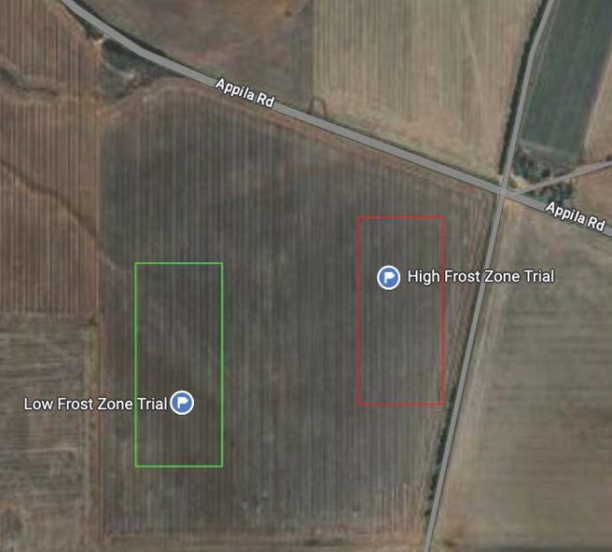The width and height of the screenshot is (612, 552).
Task: Click the Low Frost Zone Trial flag marker
Action: 182,402
